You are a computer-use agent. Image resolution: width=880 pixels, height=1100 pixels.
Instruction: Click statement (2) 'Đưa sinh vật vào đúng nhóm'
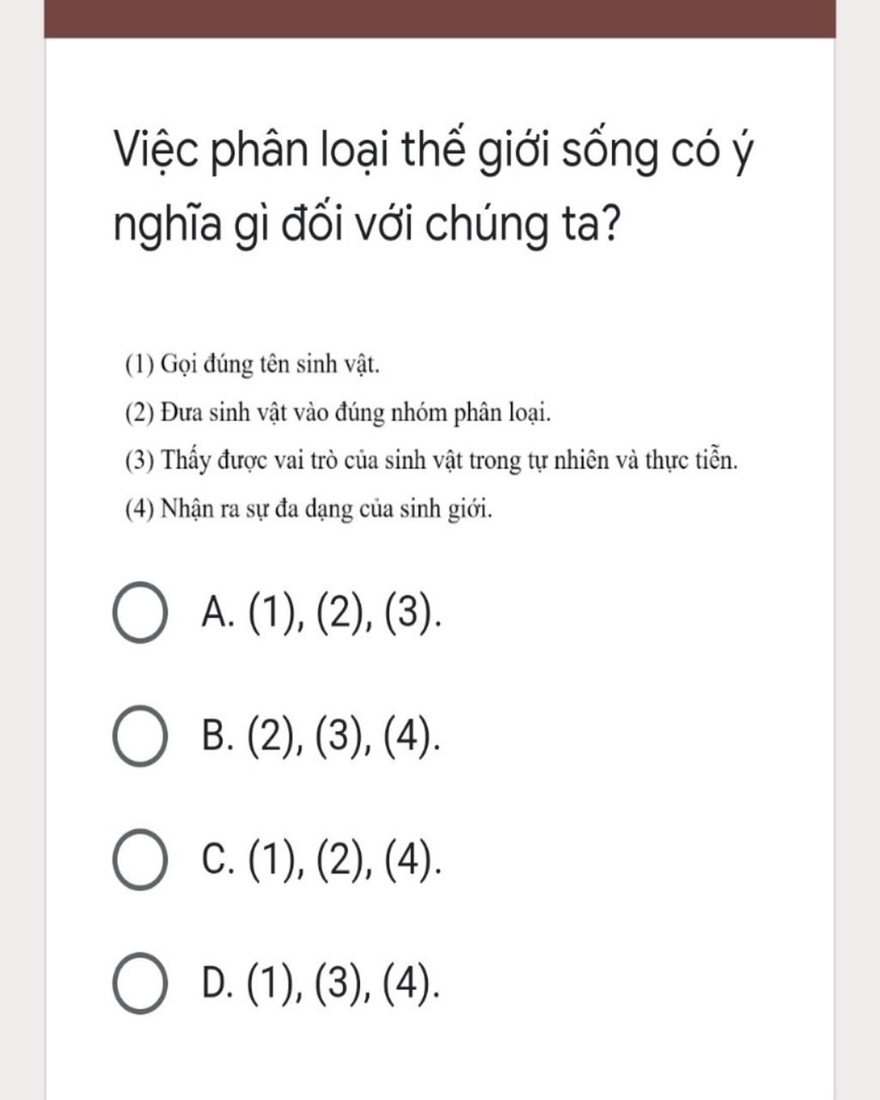tap(338, 414)
